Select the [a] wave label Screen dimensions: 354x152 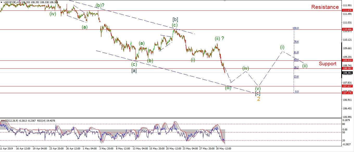[134, 71]
